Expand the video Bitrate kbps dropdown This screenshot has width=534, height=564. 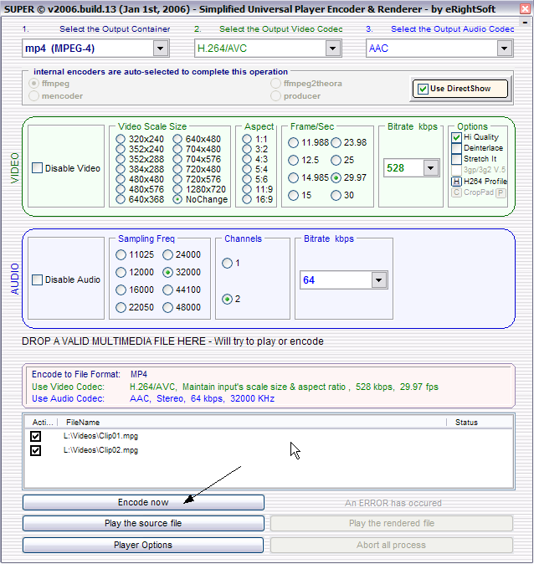coord(431,168)
